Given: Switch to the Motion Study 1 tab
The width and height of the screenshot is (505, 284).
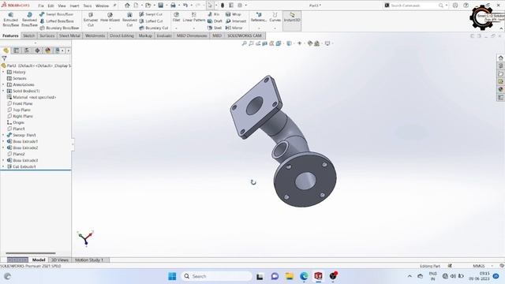Looking at the screenshot, I should pyautogui.click(x=89, y=260).
